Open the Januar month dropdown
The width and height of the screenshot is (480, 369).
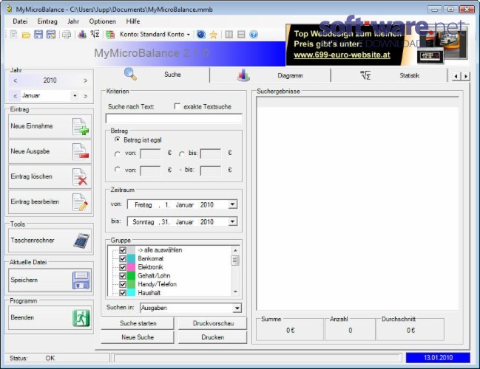[x=75, y=96]
